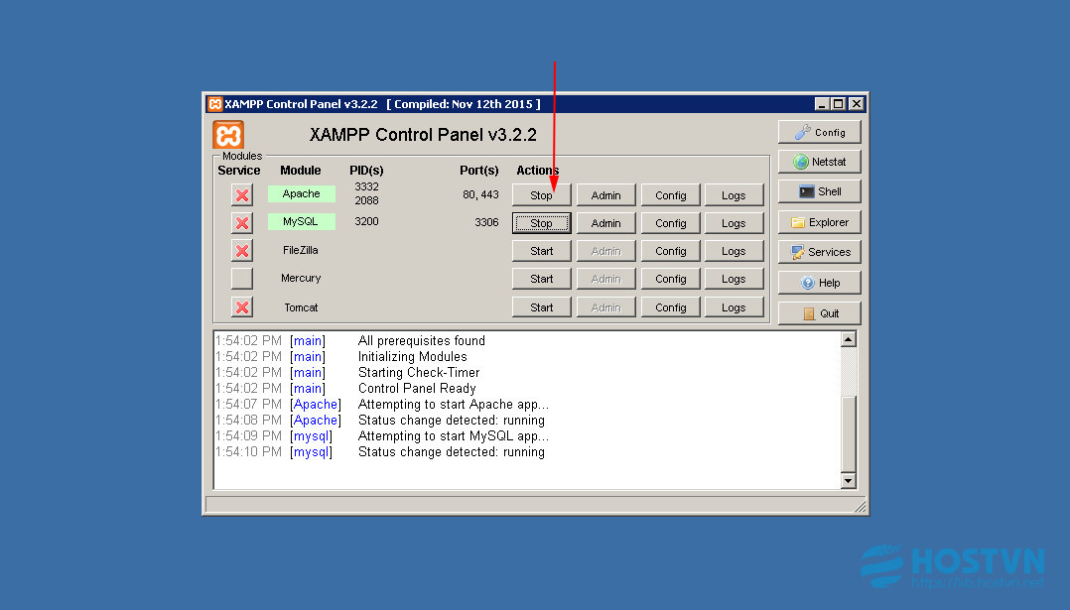Open Help via the question mark icon
1070x610 pixels.
click(819, 283)
